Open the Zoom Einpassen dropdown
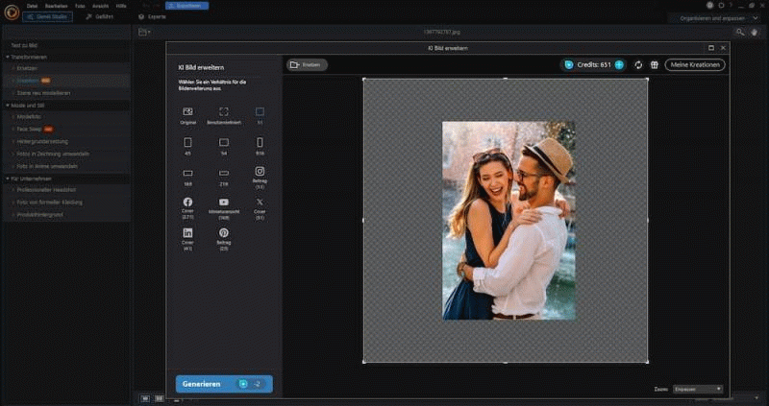 (x=699, y=390)
